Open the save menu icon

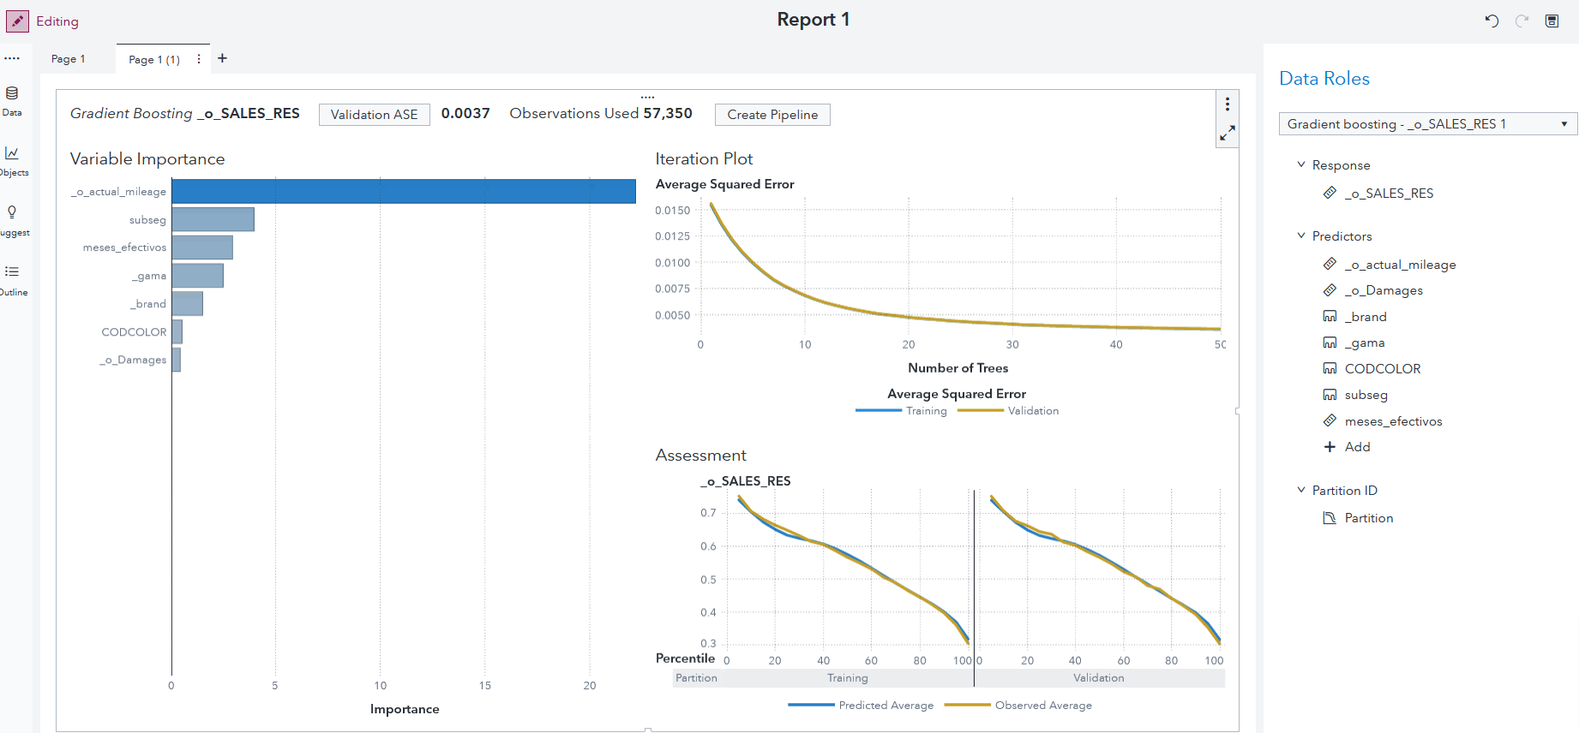[1552, 21]
